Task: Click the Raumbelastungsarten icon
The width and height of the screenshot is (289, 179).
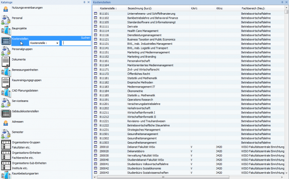Action: point(6,175)
